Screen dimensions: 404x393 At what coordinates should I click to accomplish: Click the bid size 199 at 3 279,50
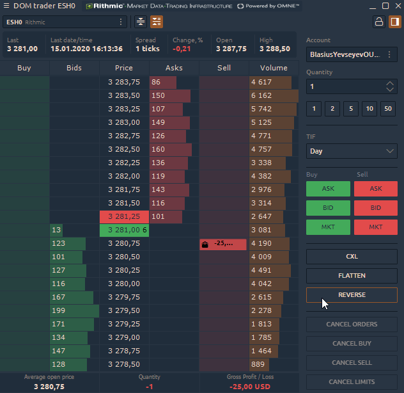[x=74, y=310]
